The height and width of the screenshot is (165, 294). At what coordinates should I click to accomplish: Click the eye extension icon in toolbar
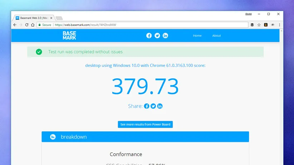point(273,25)
